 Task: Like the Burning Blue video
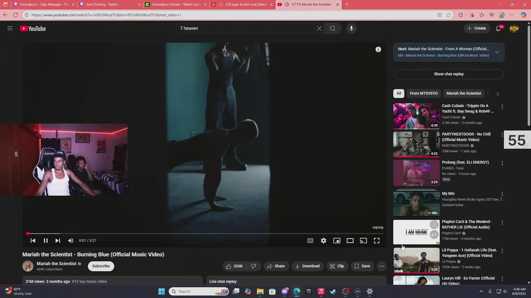[234, 266]
